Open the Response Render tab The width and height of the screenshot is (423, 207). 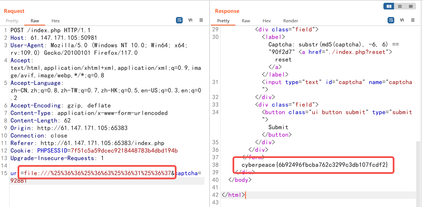[291, 21]
